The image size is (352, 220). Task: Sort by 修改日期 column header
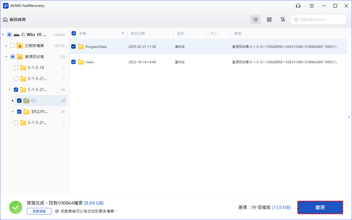[138, 33]
